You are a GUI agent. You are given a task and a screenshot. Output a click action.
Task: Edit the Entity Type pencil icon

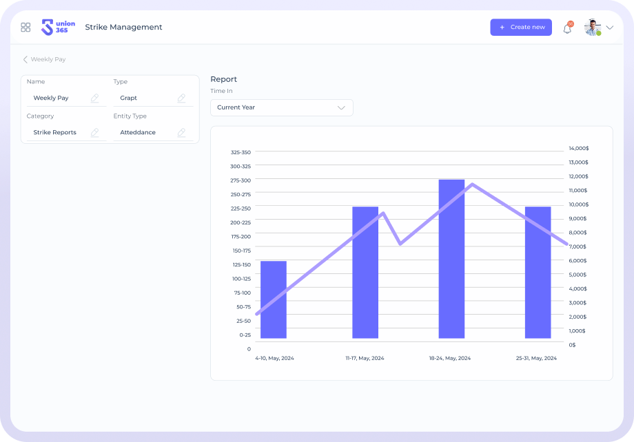coord(181,132)
